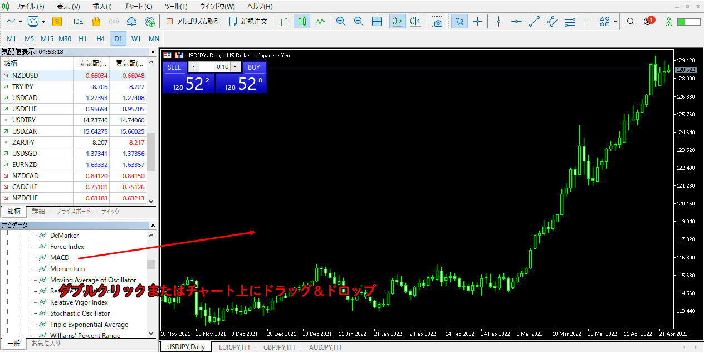Click the SELL button
Image resolution: width=704 pixels, height=353 pixels.
tap(174, 67)
